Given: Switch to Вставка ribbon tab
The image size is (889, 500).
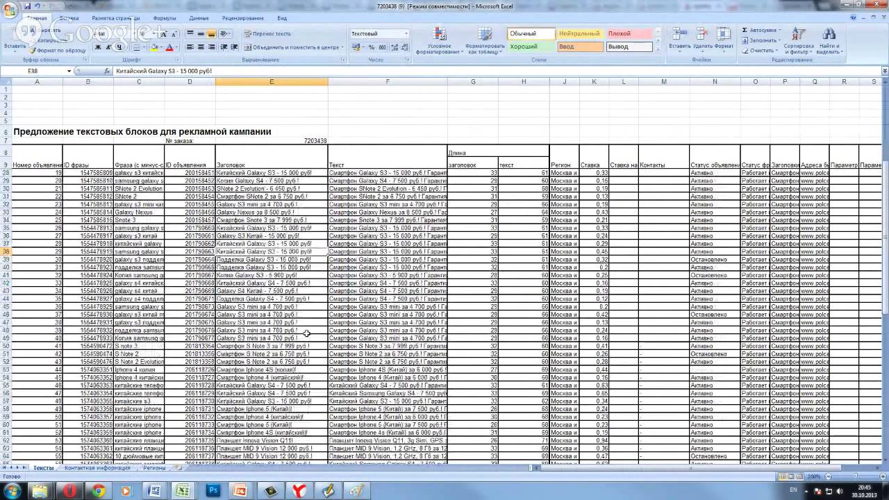Looking at the screenshot, I should [69, 18].
